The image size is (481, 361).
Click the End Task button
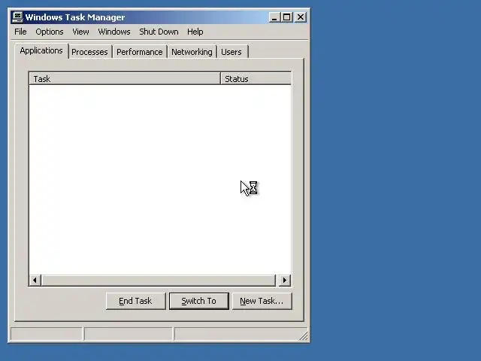coord(135,301)
